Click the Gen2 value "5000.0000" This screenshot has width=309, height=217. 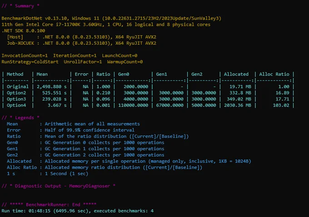click(204, 106)
